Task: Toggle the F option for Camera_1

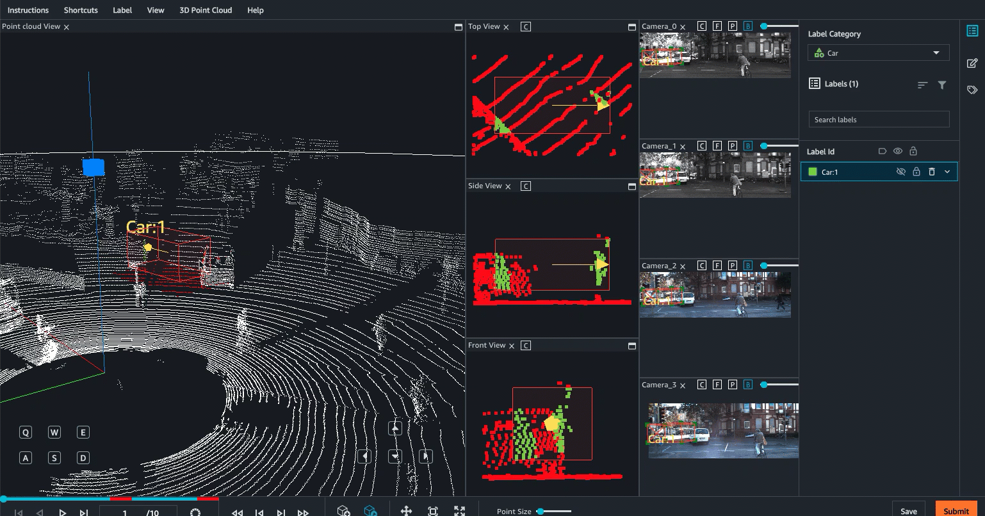Action: (x=717, y=146)
